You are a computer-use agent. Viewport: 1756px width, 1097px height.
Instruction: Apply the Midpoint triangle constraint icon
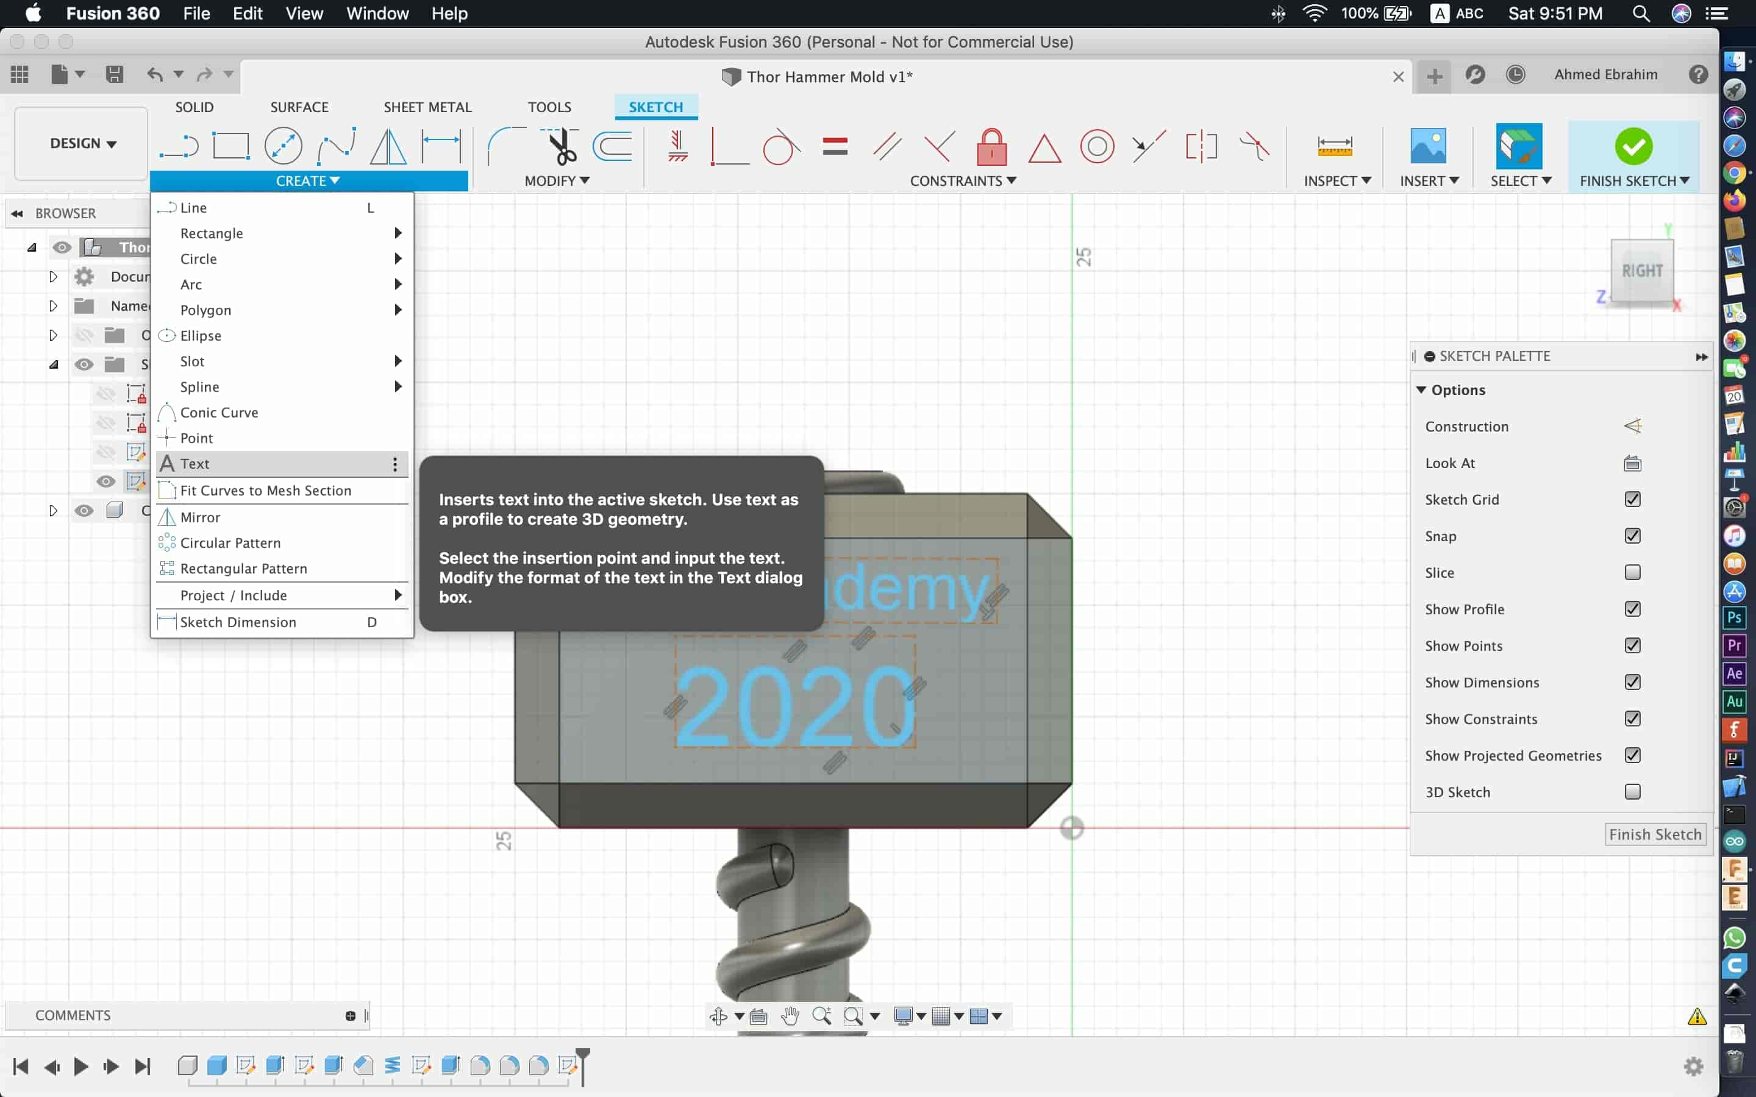coord(1044,148)
